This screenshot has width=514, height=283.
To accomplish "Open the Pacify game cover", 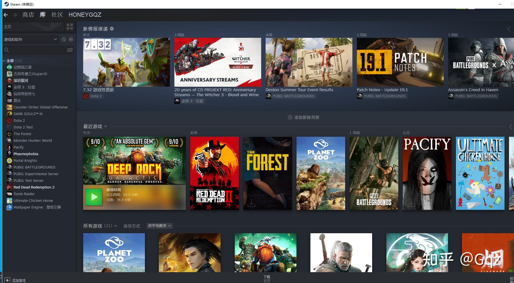I will click(427, 173).
